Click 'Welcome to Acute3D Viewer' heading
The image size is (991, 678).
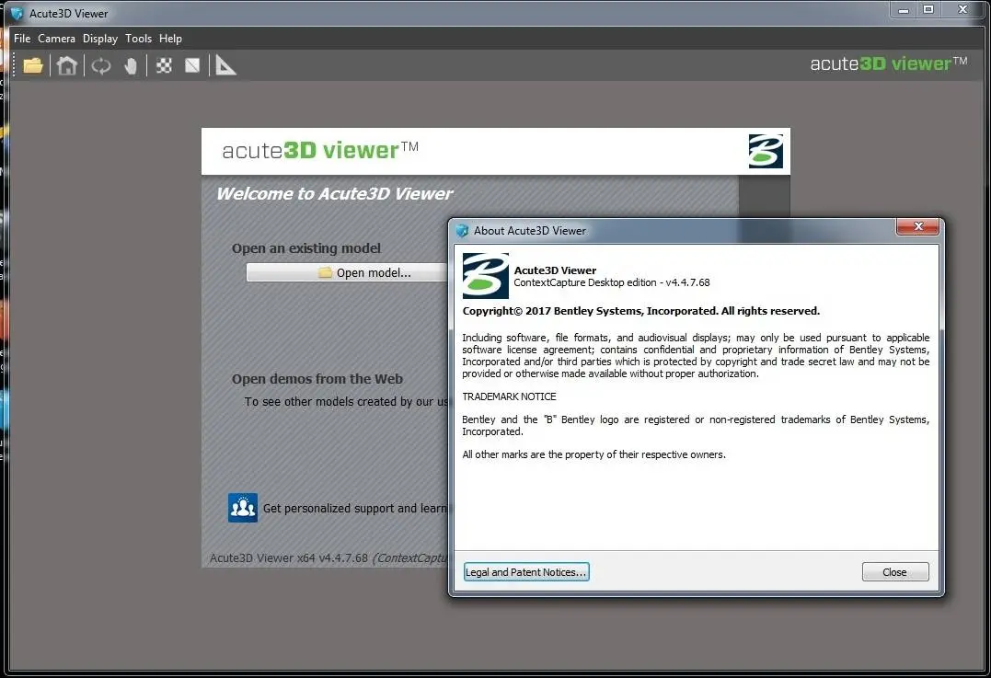(x=334, y=193)
